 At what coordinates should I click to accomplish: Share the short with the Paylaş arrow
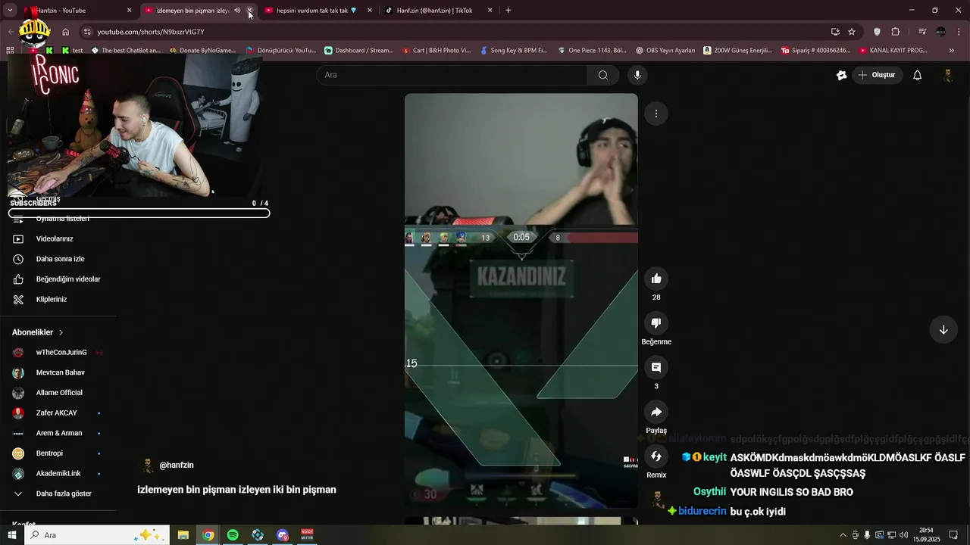656,412
